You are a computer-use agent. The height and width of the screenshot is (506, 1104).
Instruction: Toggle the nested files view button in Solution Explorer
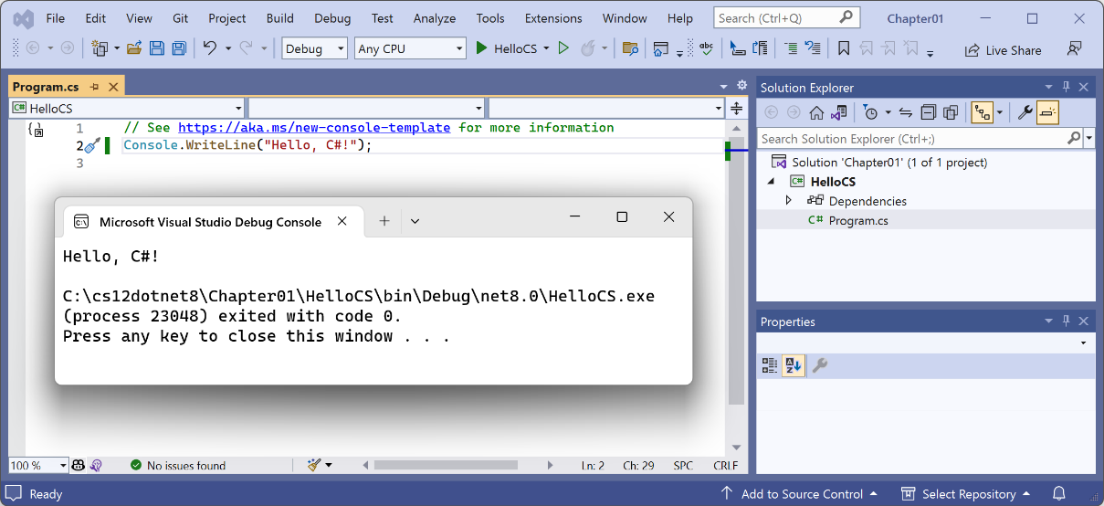click(x=983, y=112)
